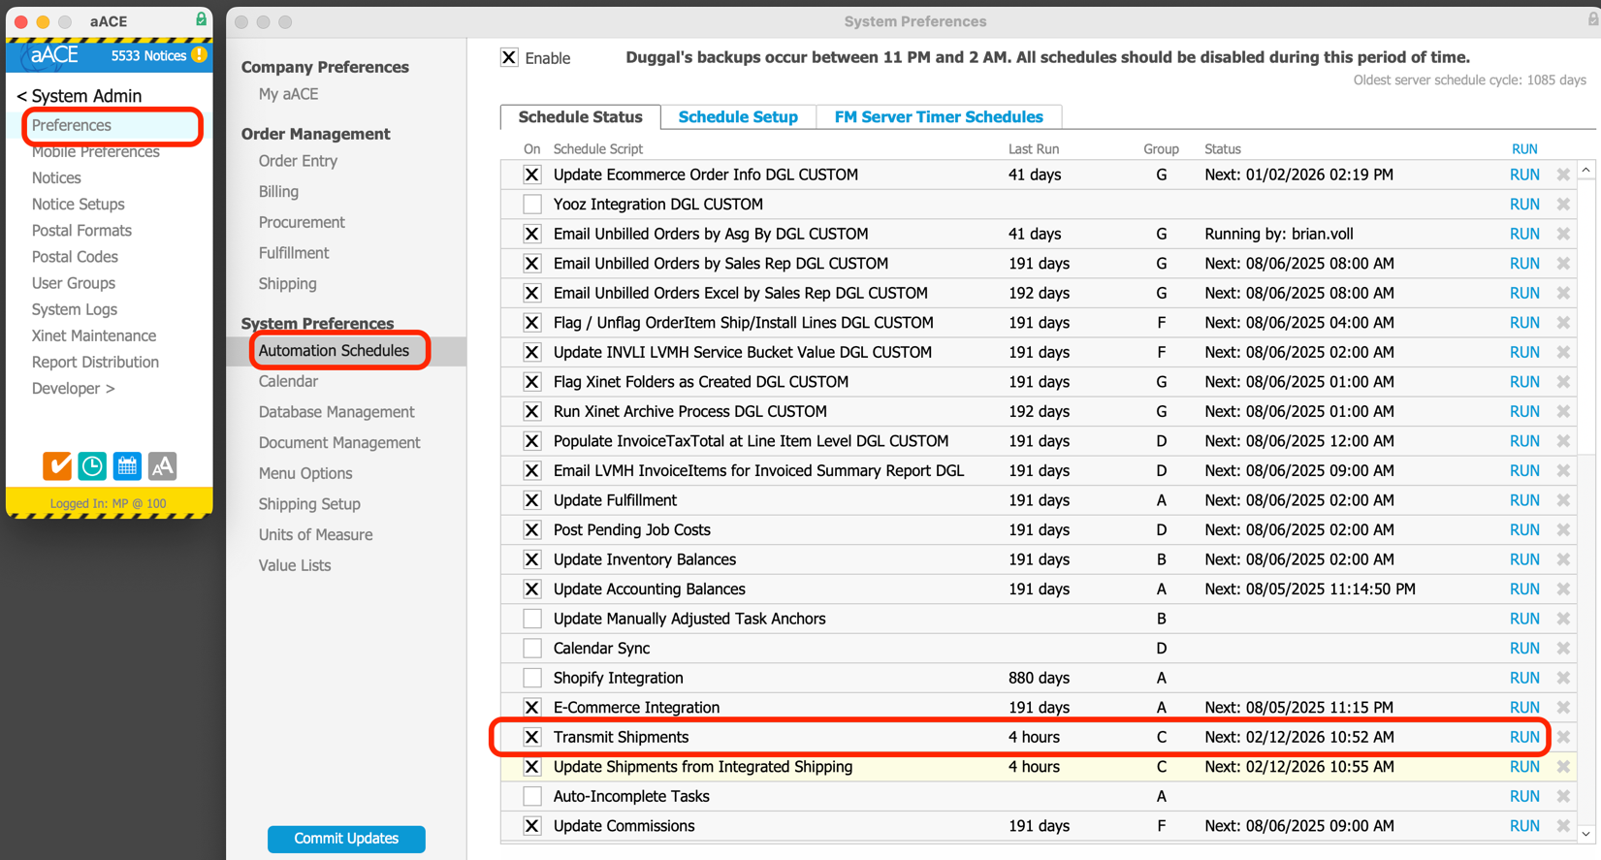Screen dimensions: 1601x860
Task: Enable the Yooz Integration DGL CUSTOM schedule
Action: 532,205
